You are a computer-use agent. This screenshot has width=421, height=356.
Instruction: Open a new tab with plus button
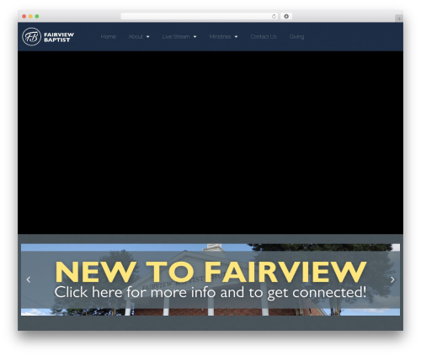pos(399,19)
